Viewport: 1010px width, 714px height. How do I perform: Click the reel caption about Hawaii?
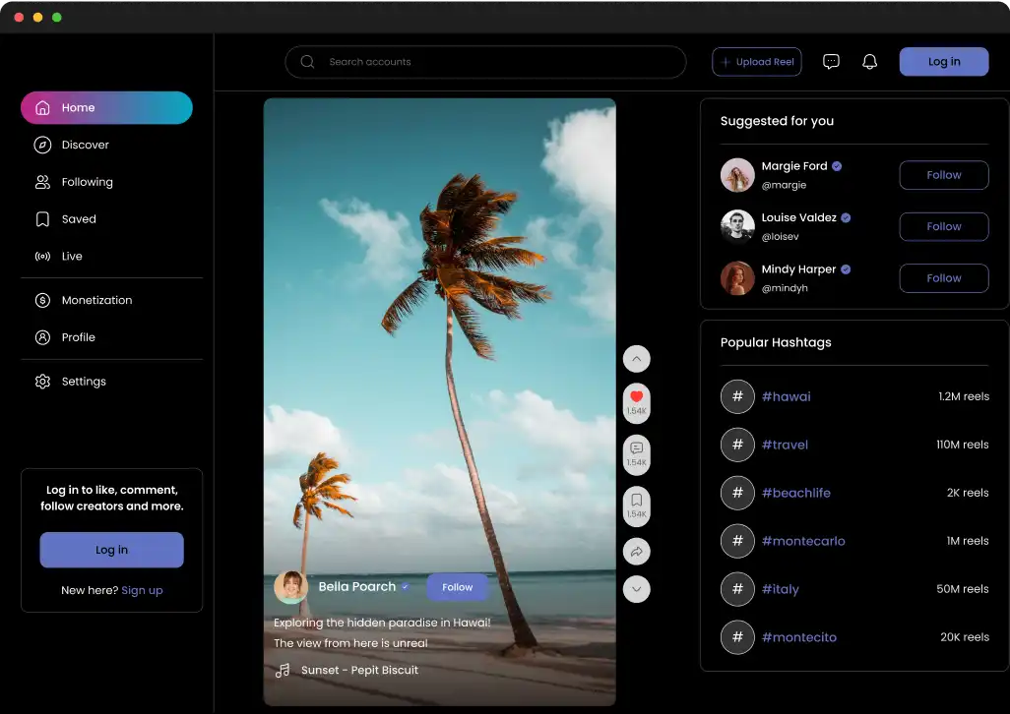click(382, 633)
